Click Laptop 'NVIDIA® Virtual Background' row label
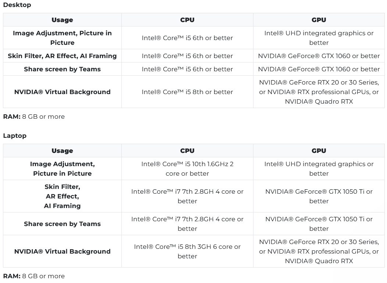 62,251
